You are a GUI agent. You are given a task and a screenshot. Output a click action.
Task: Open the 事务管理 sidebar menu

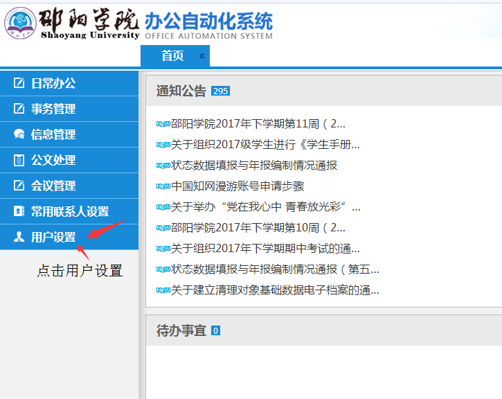pyautogui.click(x=53, y=109)
